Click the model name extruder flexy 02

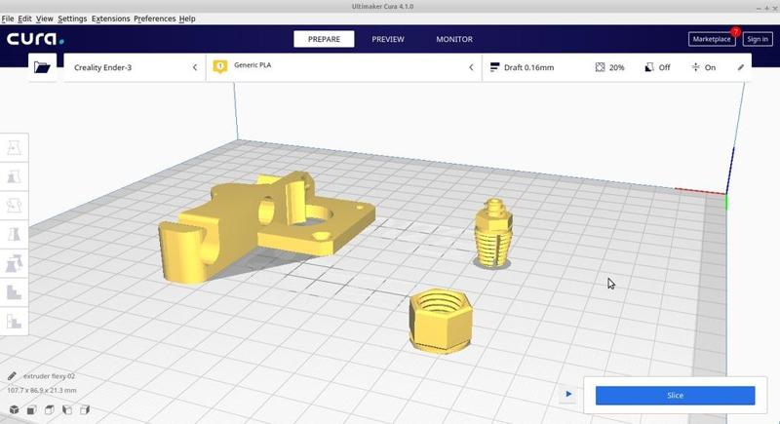click(50, 376)
